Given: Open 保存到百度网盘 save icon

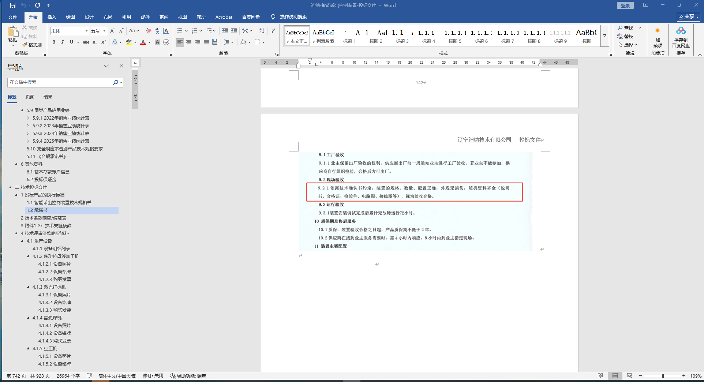Looking at the screenshot, I should [x=681, y=37].
